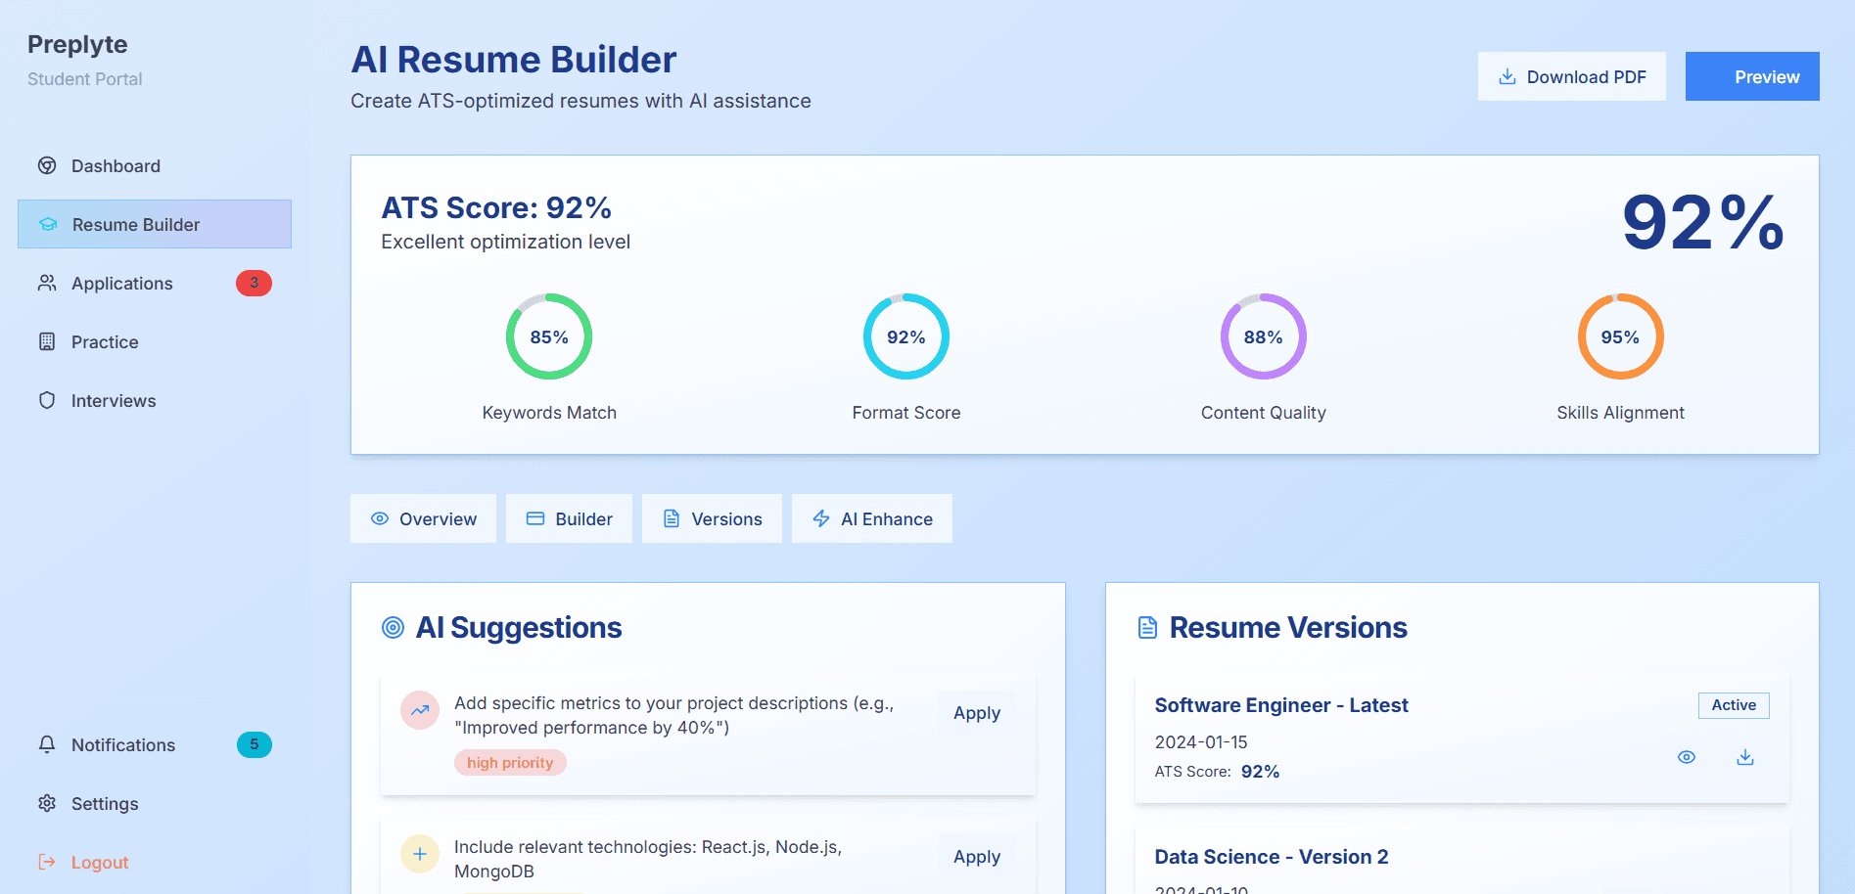Open Practice section using its grid icon
This screenshot has height=894, width=1855.
pos(47,341)
